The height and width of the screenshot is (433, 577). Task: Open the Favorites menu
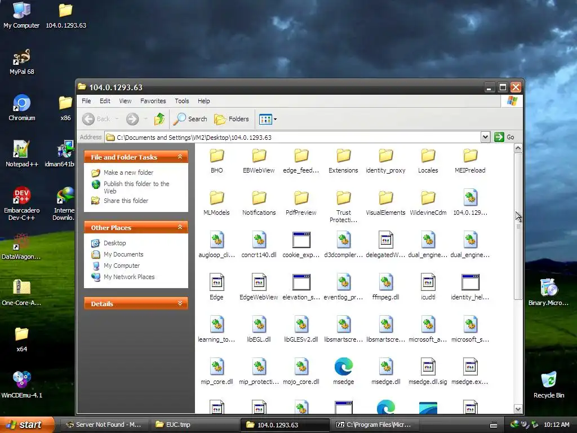153,101
